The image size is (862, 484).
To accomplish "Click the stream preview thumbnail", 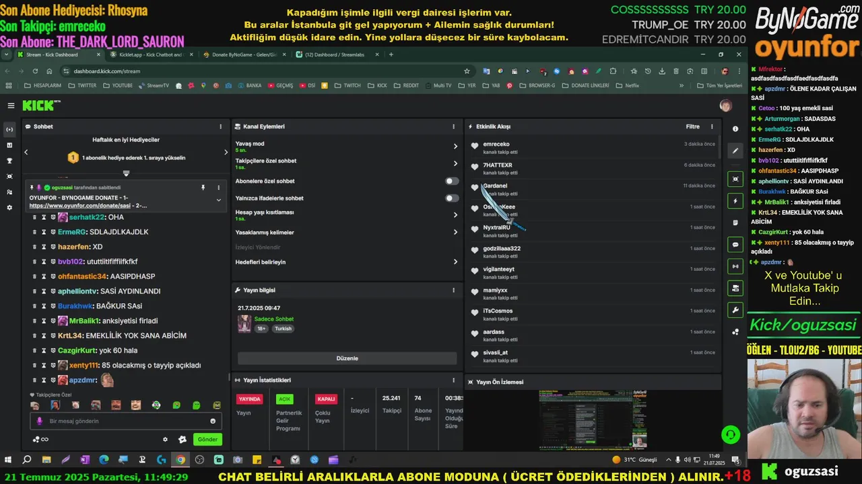I will 593,420.
